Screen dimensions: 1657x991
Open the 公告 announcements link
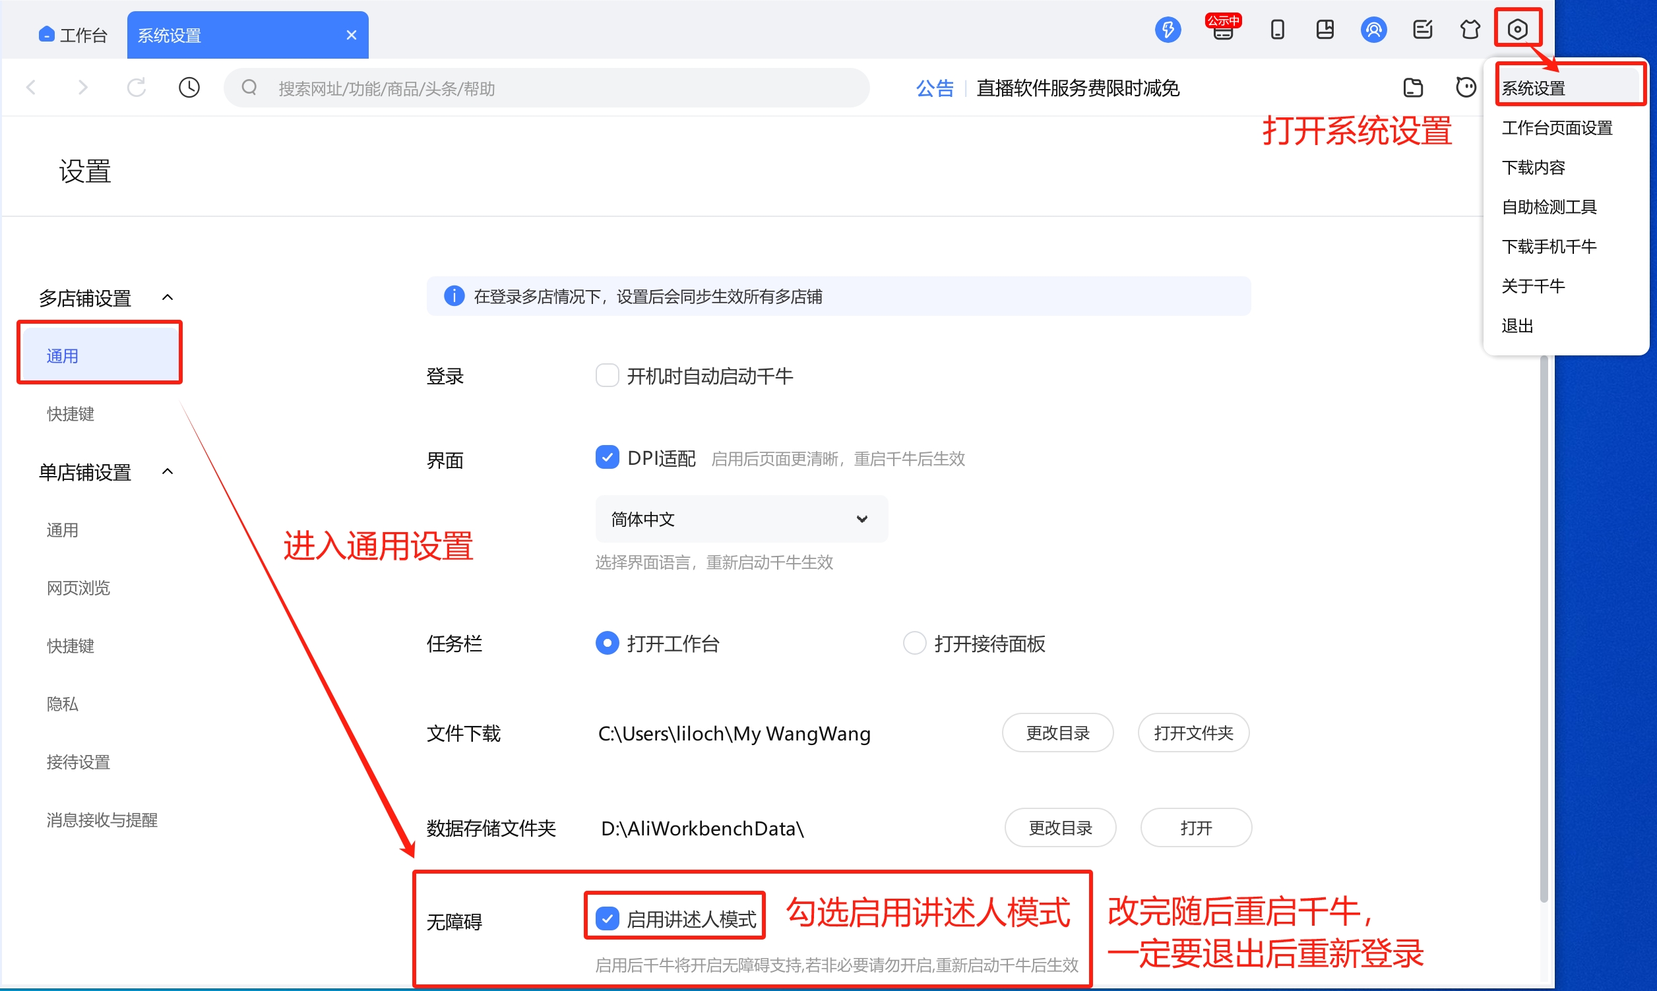[935, 88]
